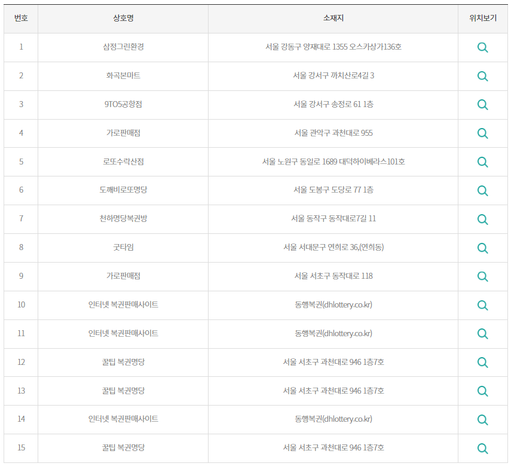
Task: Click 서울 서초구 과천대로 946 in row 13
Action: click(322, 391)
